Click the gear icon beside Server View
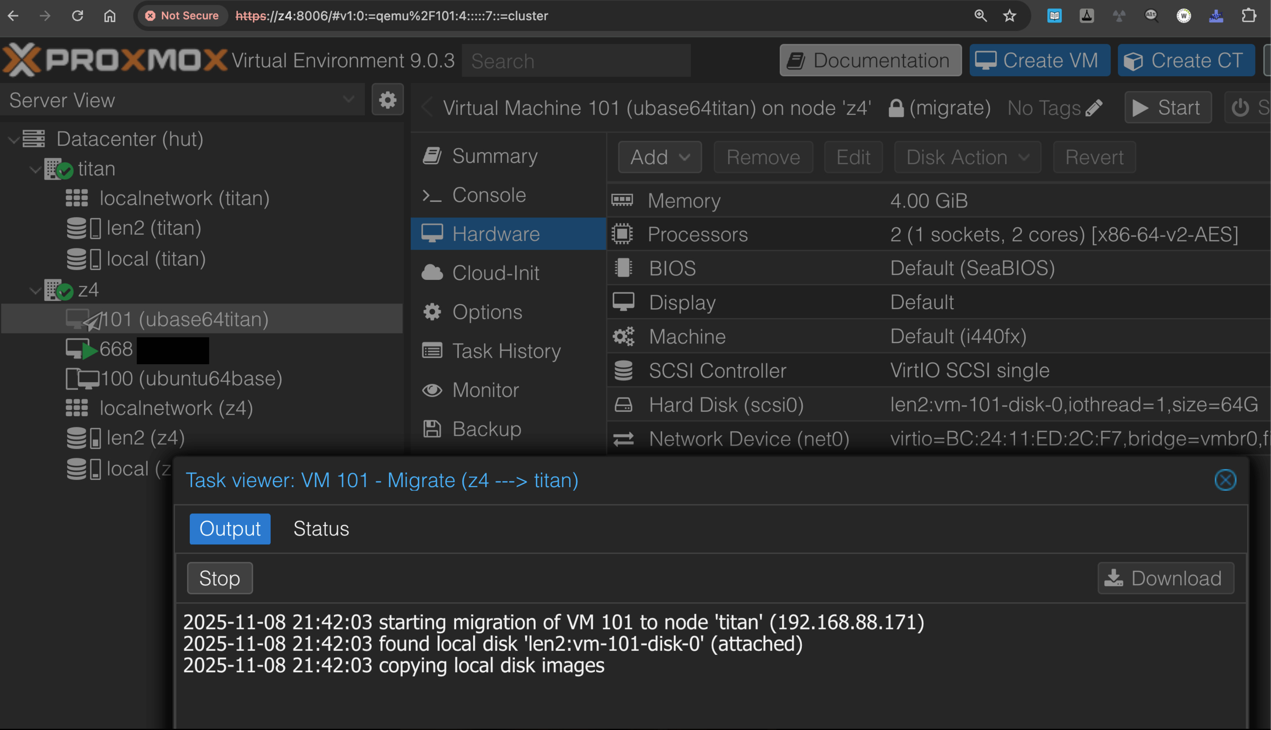Screen dimensions: 1271x730 (x=387, y=100)
